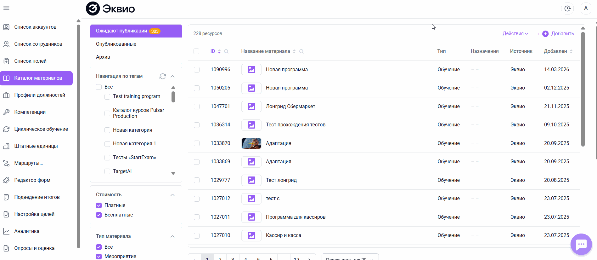This screenshot has height=260, width=597.
Task: Check the "Все" tag navigation checkbox
Action: pyautogui.click(x=99, y=87)
